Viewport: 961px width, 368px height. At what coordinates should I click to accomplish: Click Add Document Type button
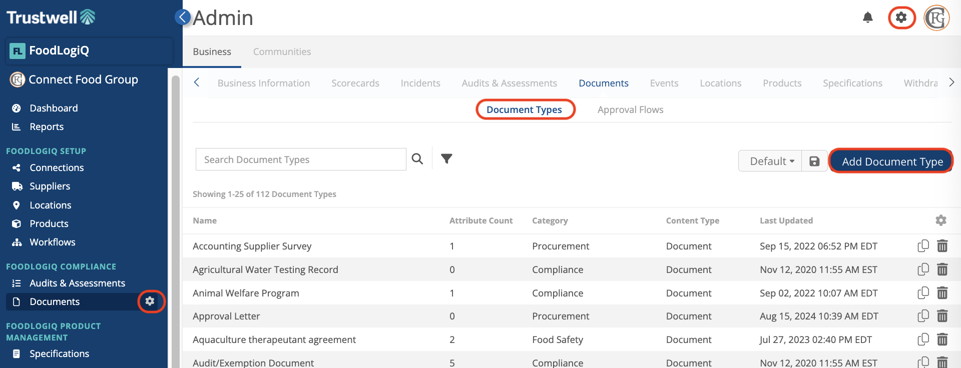point(891,161)
